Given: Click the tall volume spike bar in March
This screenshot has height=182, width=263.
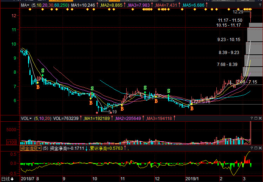Looking at the screenshot, I should 251,133.
